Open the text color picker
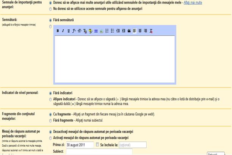Image resolution: width=232 pixels, height=155 pixels. tap(85, 31)
